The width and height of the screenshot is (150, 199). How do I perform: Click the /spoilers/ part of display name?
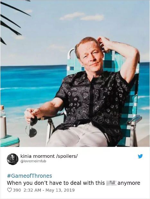point(67,156)
